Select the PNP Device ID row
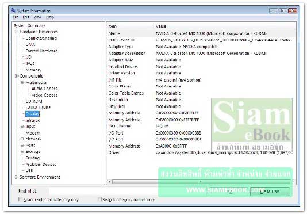 [201, 40]
